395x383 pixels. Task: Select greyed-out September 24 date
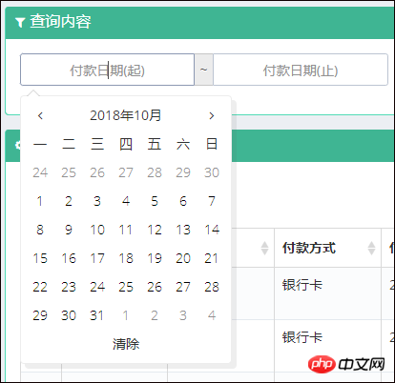pos(40,172)
